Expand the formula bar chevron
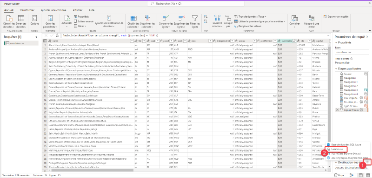The image size is (372, 178). (328, 35)
